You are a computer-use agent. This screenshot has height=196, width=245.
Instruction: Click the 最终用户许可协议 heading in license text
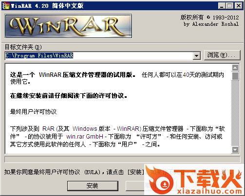point(33,112)
